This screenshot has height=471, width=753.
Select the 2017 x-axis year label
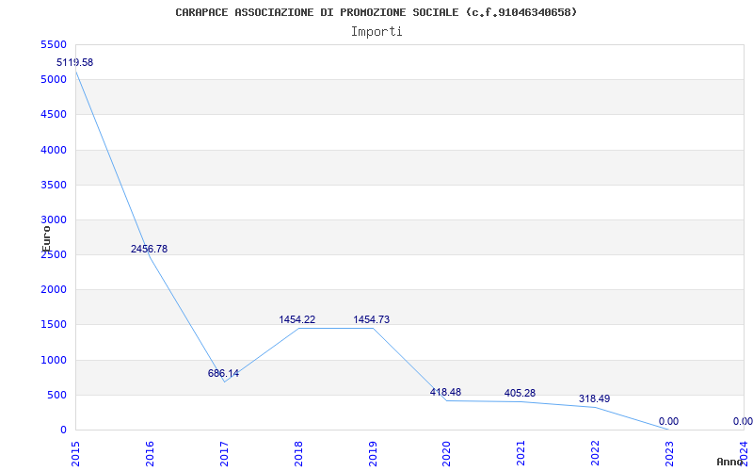(224, 450)
